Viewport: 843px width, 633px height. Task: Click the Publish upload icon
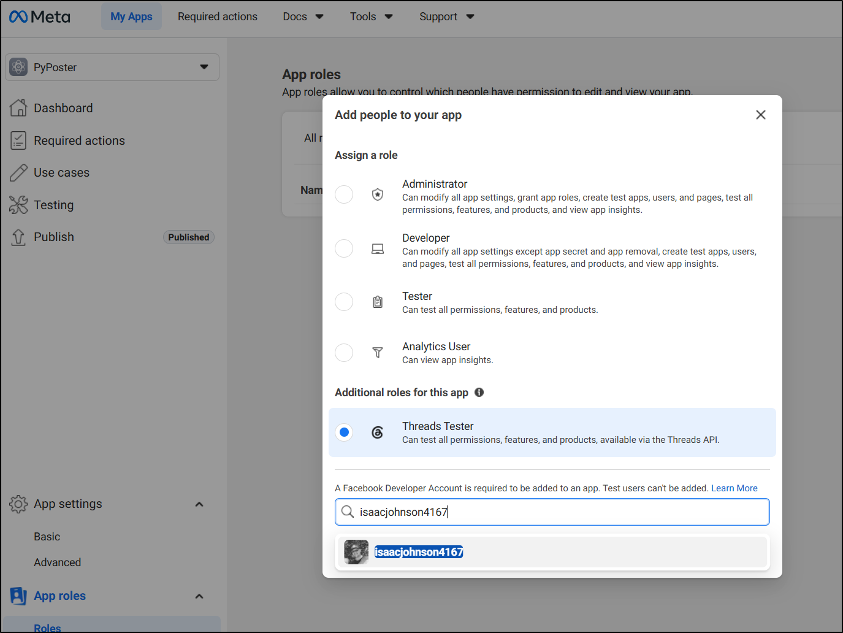18,237
